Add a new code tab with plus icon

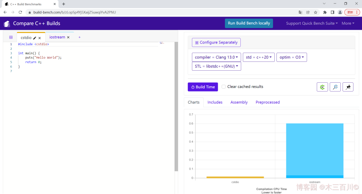pyautogui.click(x=80, y=37)
